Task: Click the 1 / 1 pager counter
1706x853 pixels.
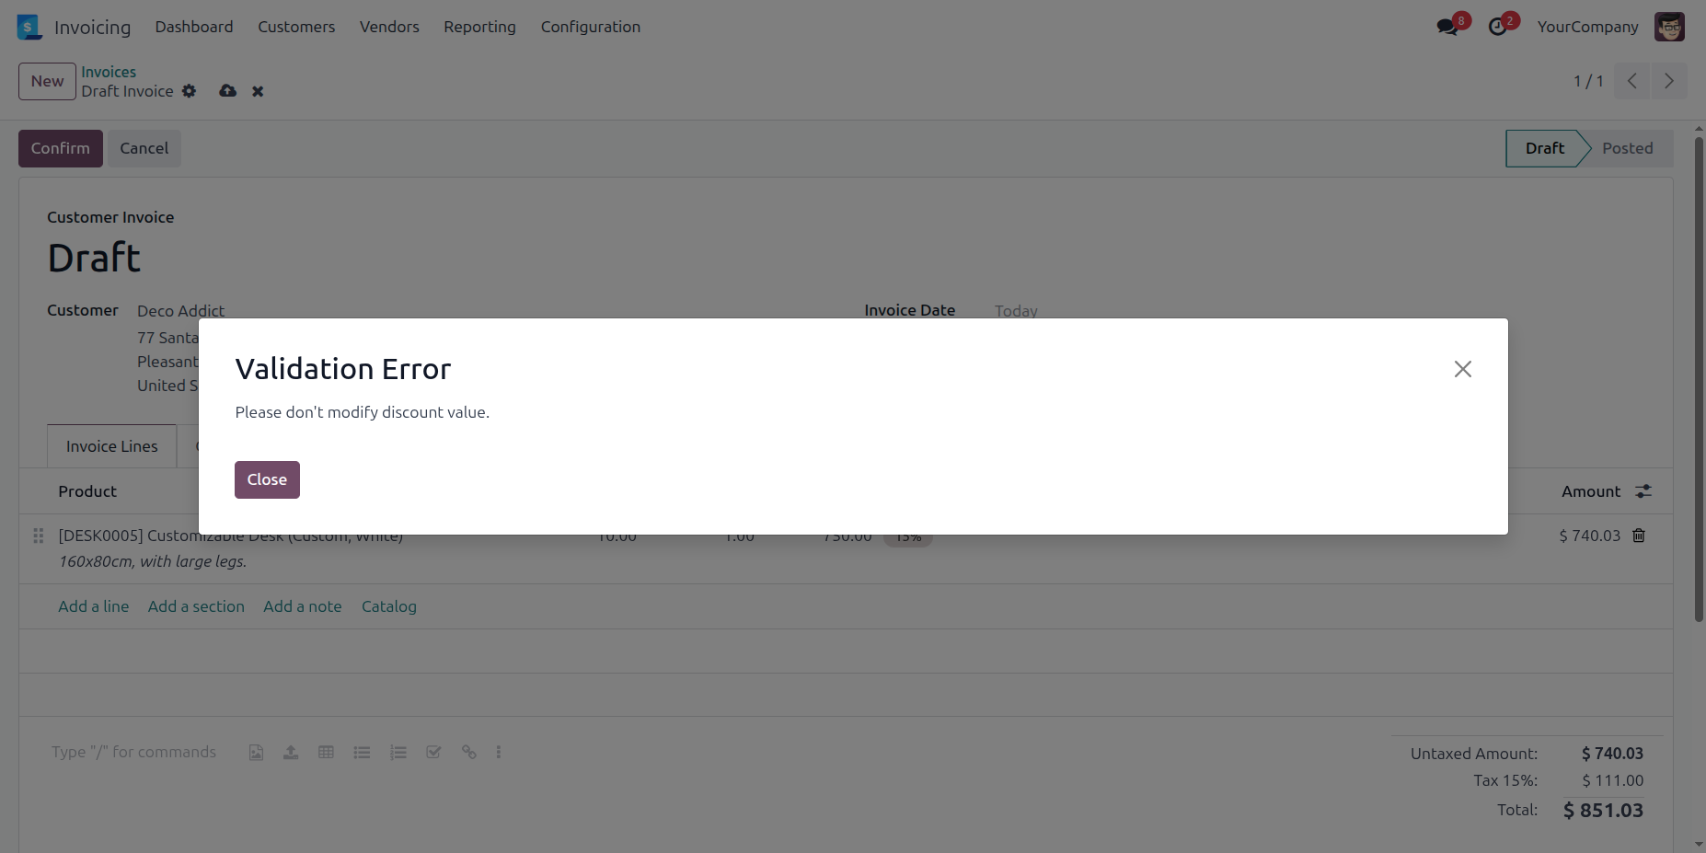Action: tap(1588, 81)
